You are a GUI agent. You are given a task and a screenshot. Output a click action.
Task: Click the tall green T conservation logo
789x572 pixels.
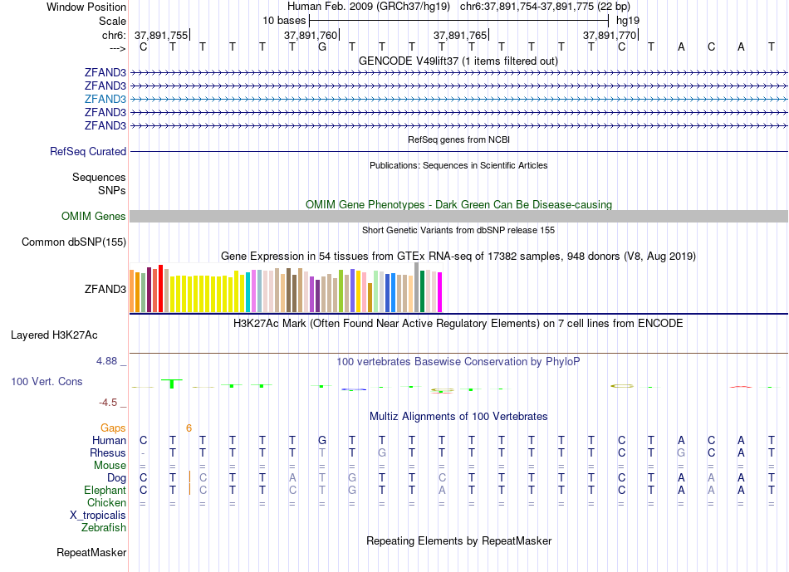(x=172, y=384)
